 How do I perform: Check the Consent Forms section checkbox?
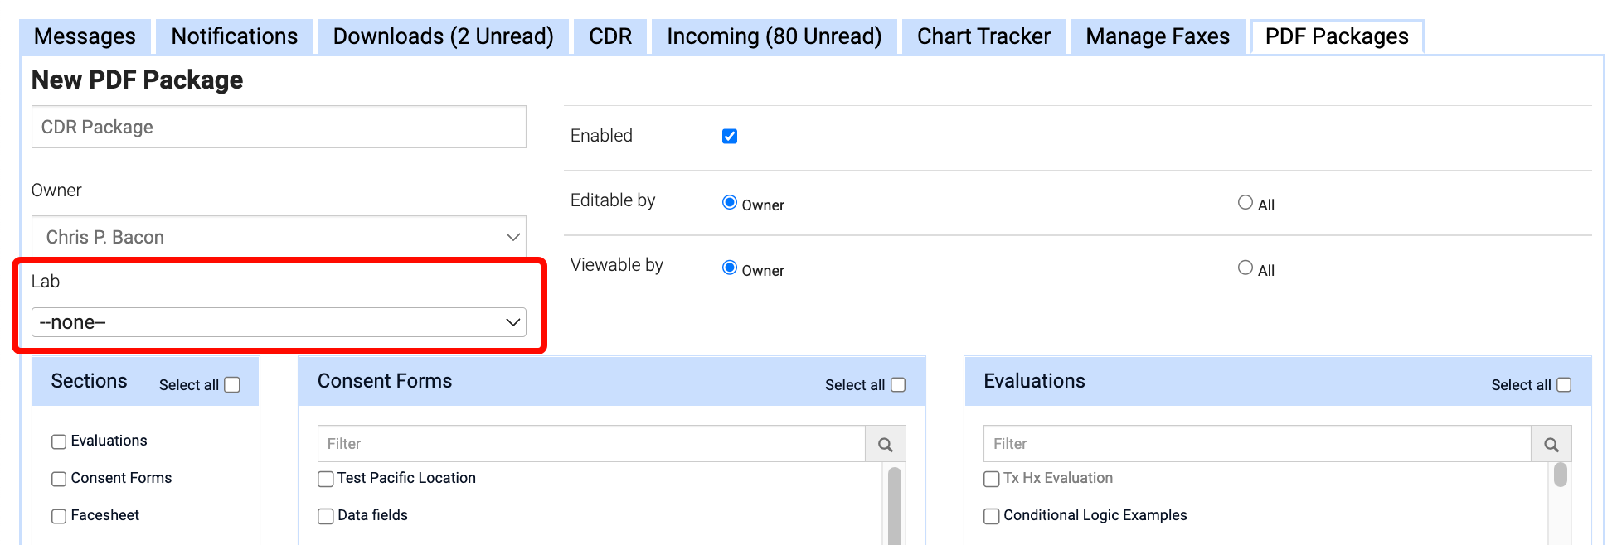tap(58, 478)
